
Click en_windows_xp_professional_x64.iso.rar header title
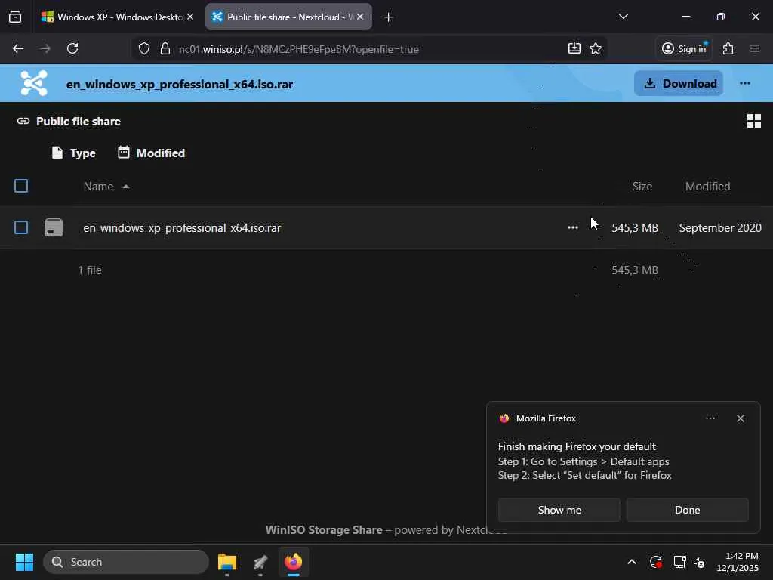(180, 85)
